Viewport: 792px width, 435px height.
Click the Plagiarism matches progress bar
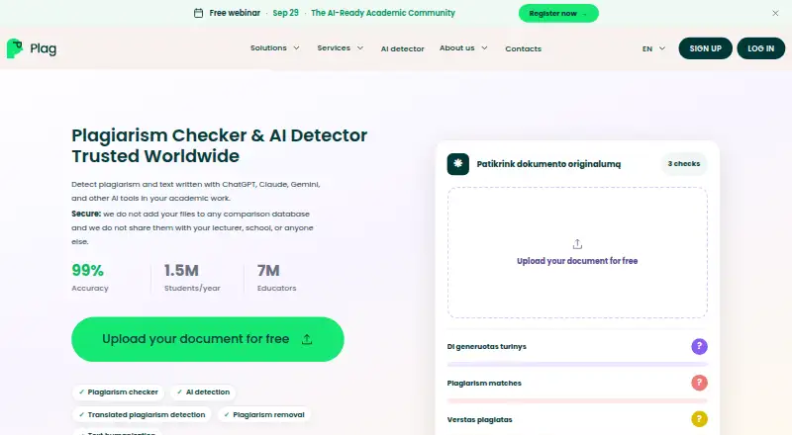577,400
